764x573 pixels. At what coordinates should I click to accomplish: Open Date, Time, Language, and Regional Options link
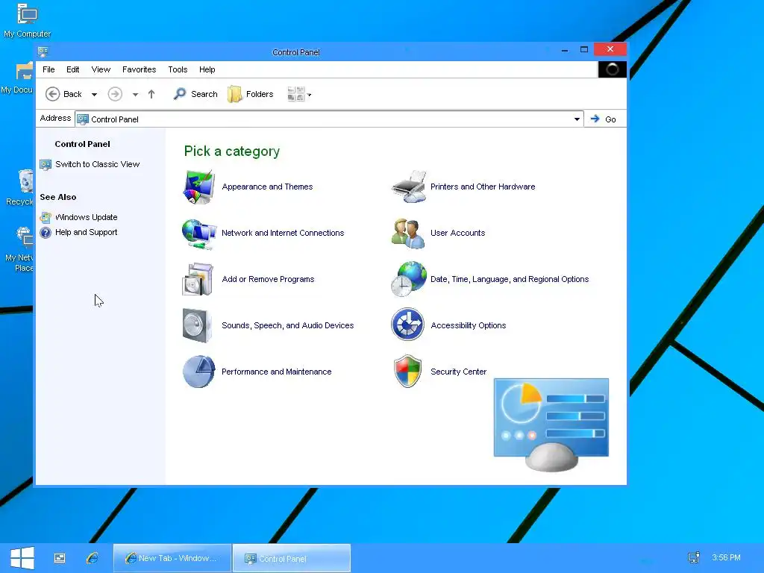pos(510,279)
